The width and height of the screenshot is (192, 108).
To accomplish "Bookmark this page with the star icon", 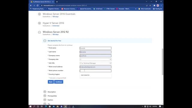I will [150, 5].
